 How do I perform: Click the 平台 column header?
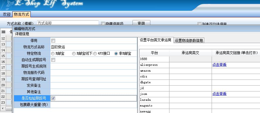coord(154,53)
